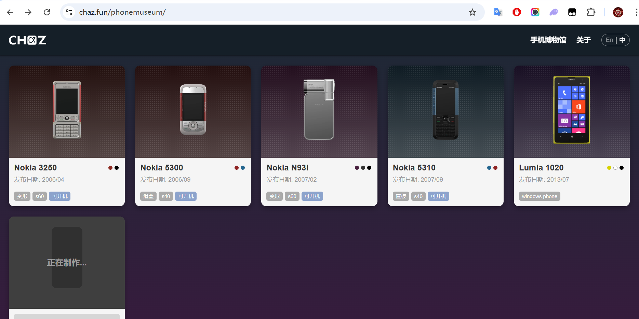
Task: Select yellow color dot for Lumia 1020
Action: [609, 168]
